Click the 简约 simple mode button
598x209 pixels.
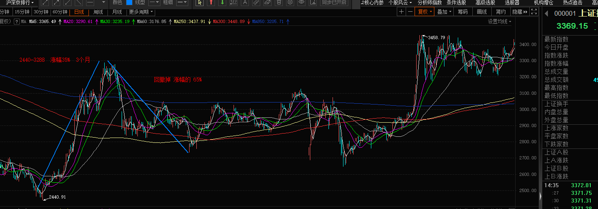[501, 12]
